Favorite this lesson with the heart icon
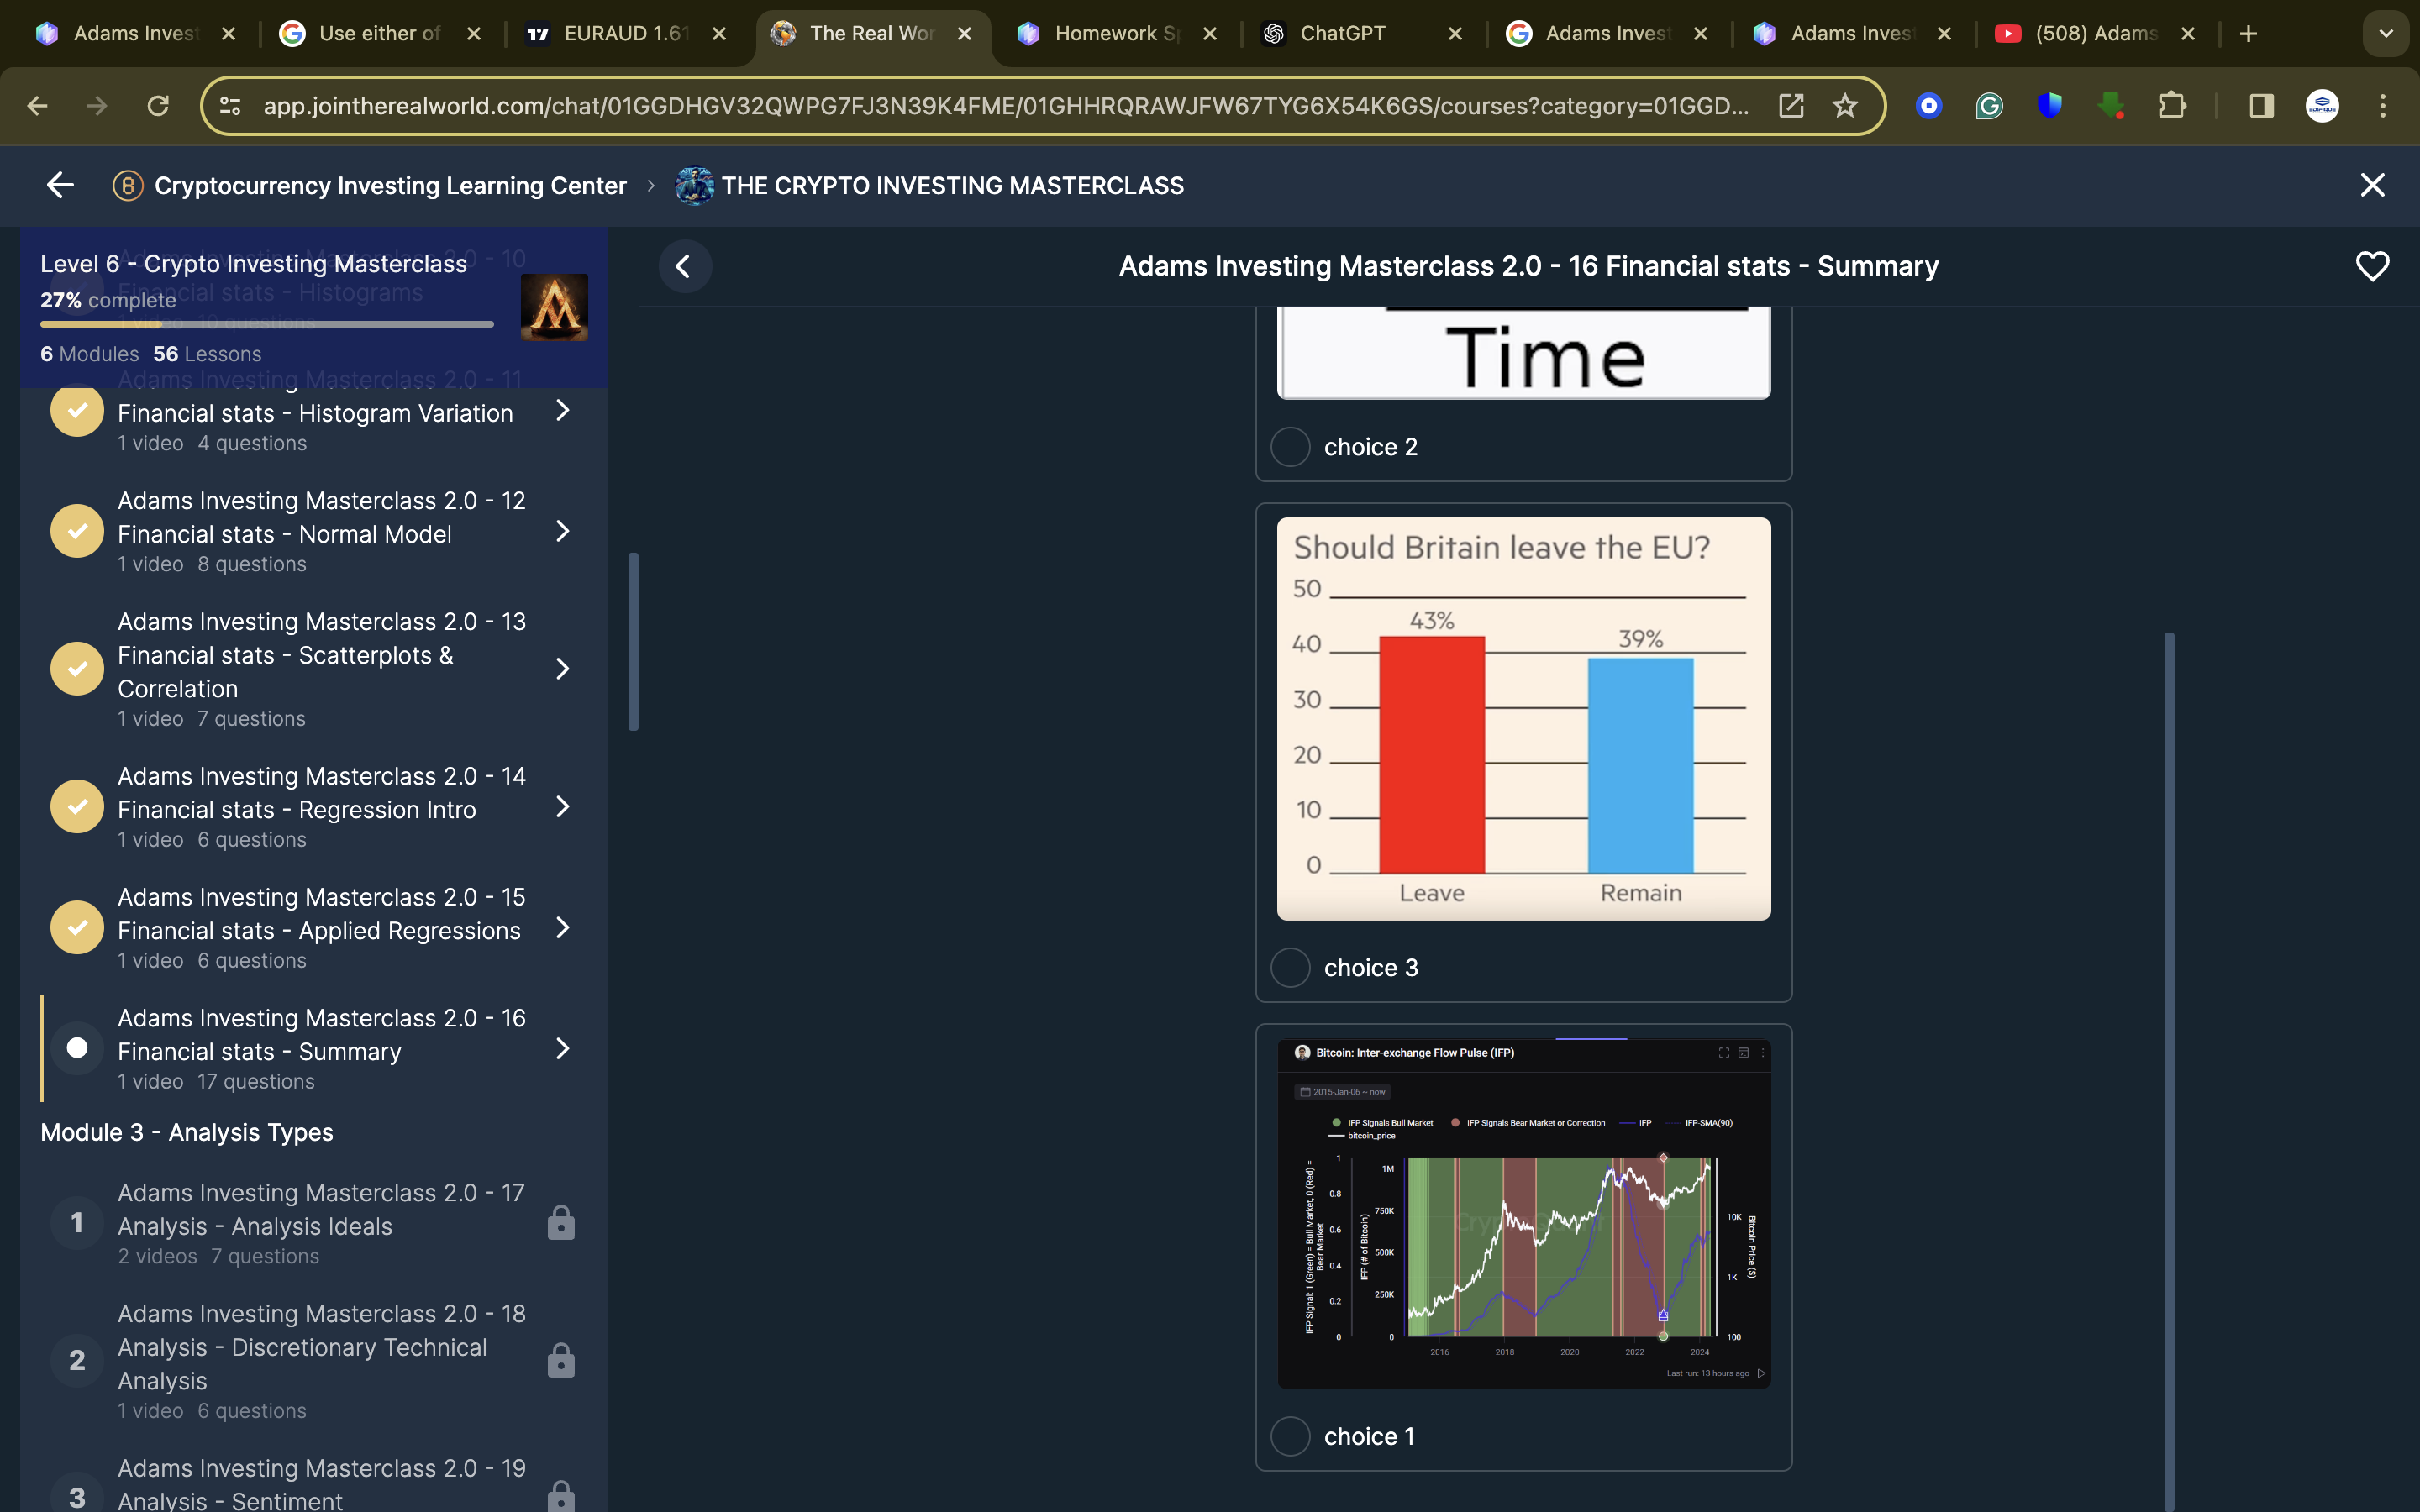Image resolution: width=2420 pixels, height=1512 pixels. tap(2372, 266)
